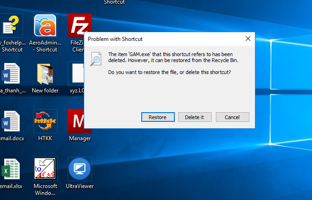The width and height of the screenshot is (312, 200).
Task: Click the "email.docx" file name label
Action: coord(12,138)
